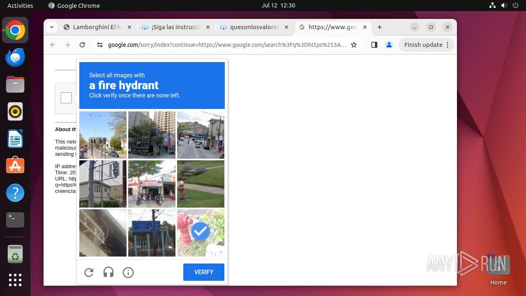Open Files manager from dock

(x=15, y=84)
